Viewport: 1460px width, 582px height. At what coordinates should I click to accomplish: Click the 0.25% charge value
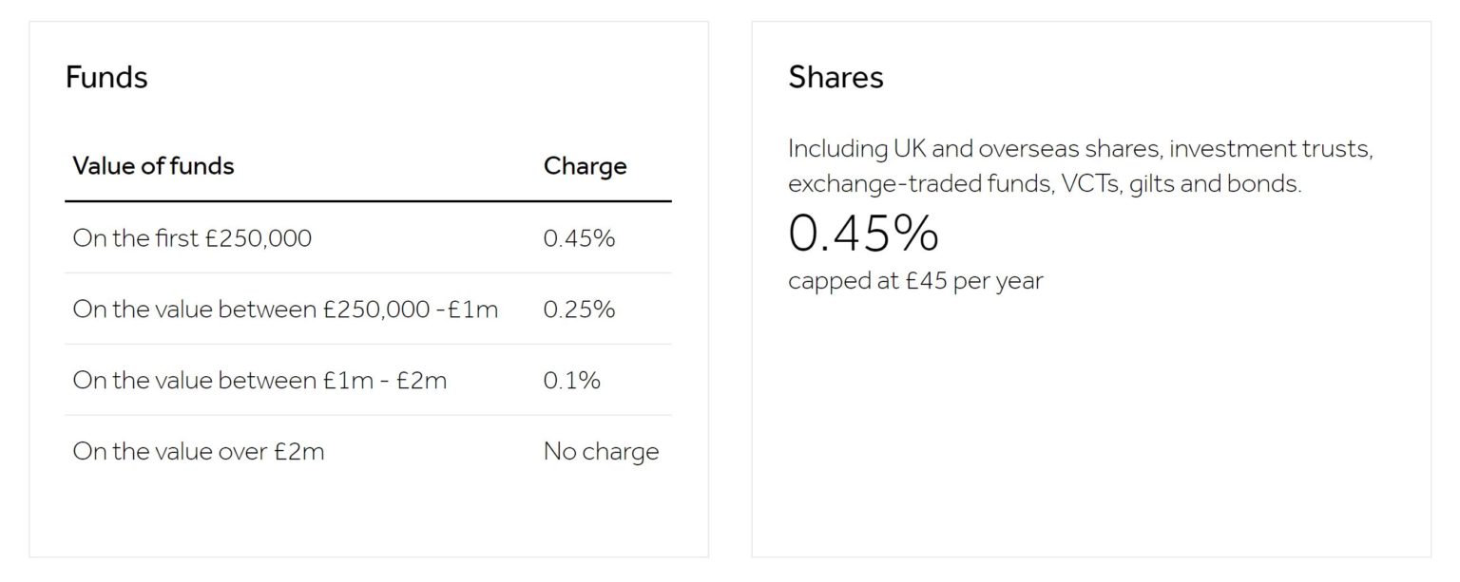579,309
